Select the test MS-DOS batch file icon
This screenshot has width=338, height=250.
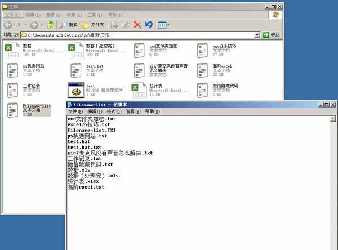pos(76,90)
